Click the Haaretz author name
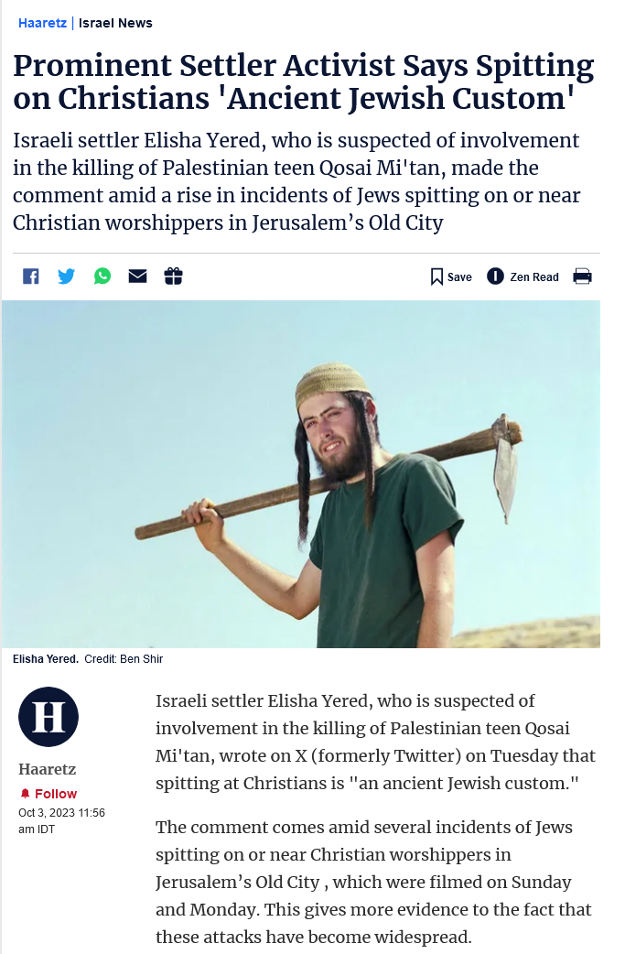Image resolution: width=625 pixels, height=954 pixels. coord(48,769)
